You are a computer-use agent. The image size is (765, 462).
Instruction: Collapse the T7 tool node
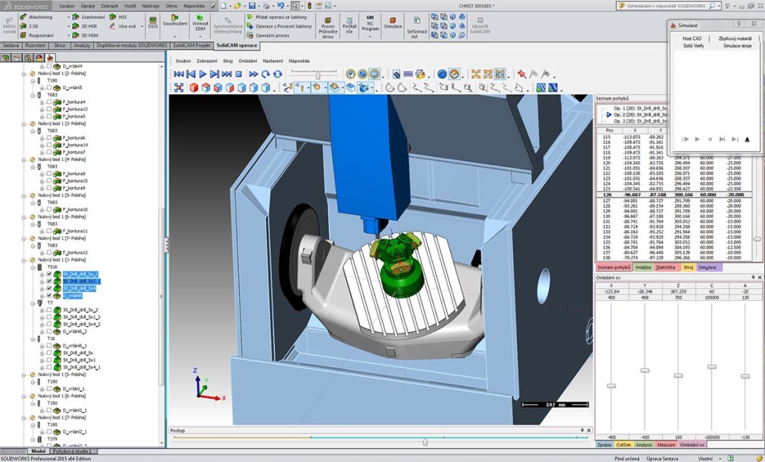[33, 303]
